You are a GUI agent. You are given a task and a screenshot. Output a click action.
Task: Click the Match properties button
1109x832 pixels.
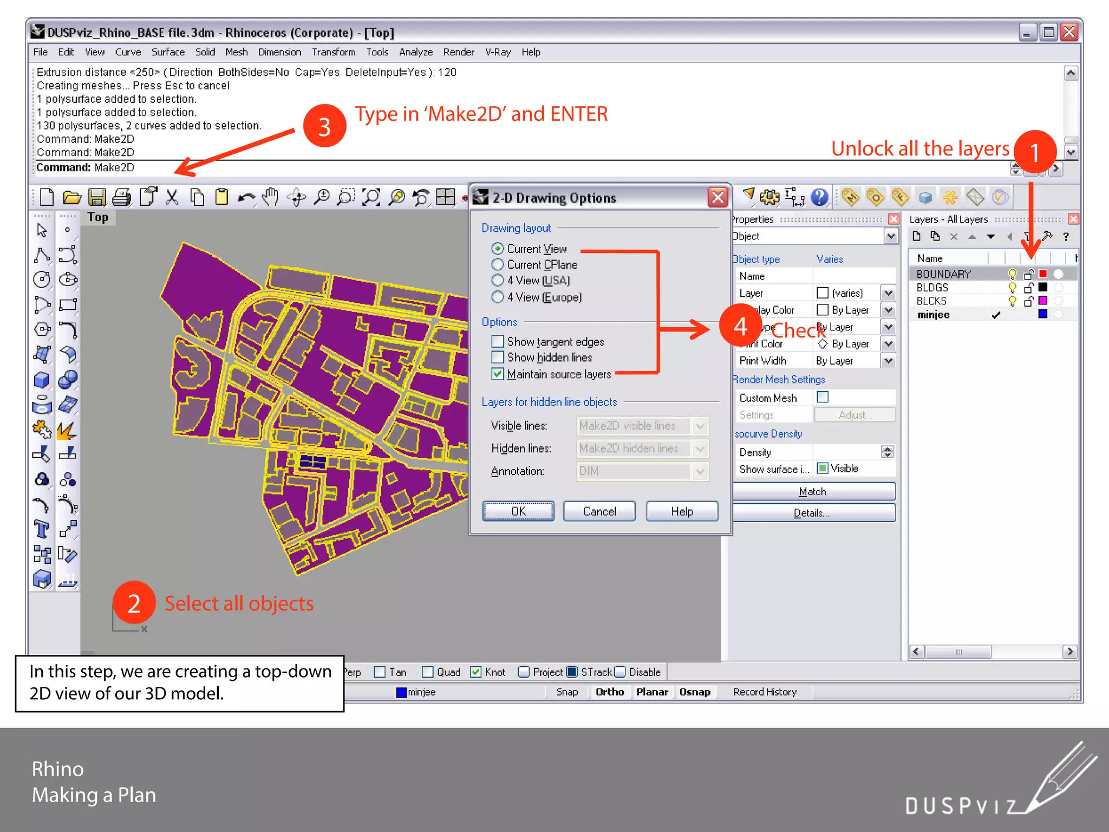[812, 491]
